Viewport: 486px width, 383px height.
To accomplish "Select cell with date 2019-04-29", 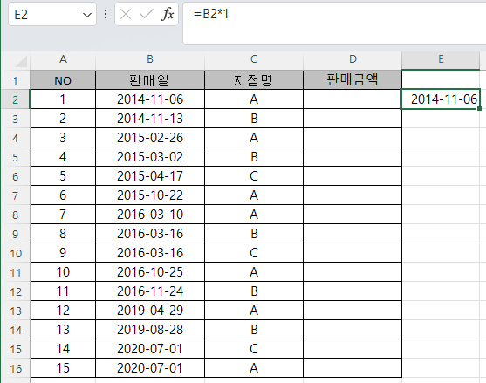I will coord(150,311).
